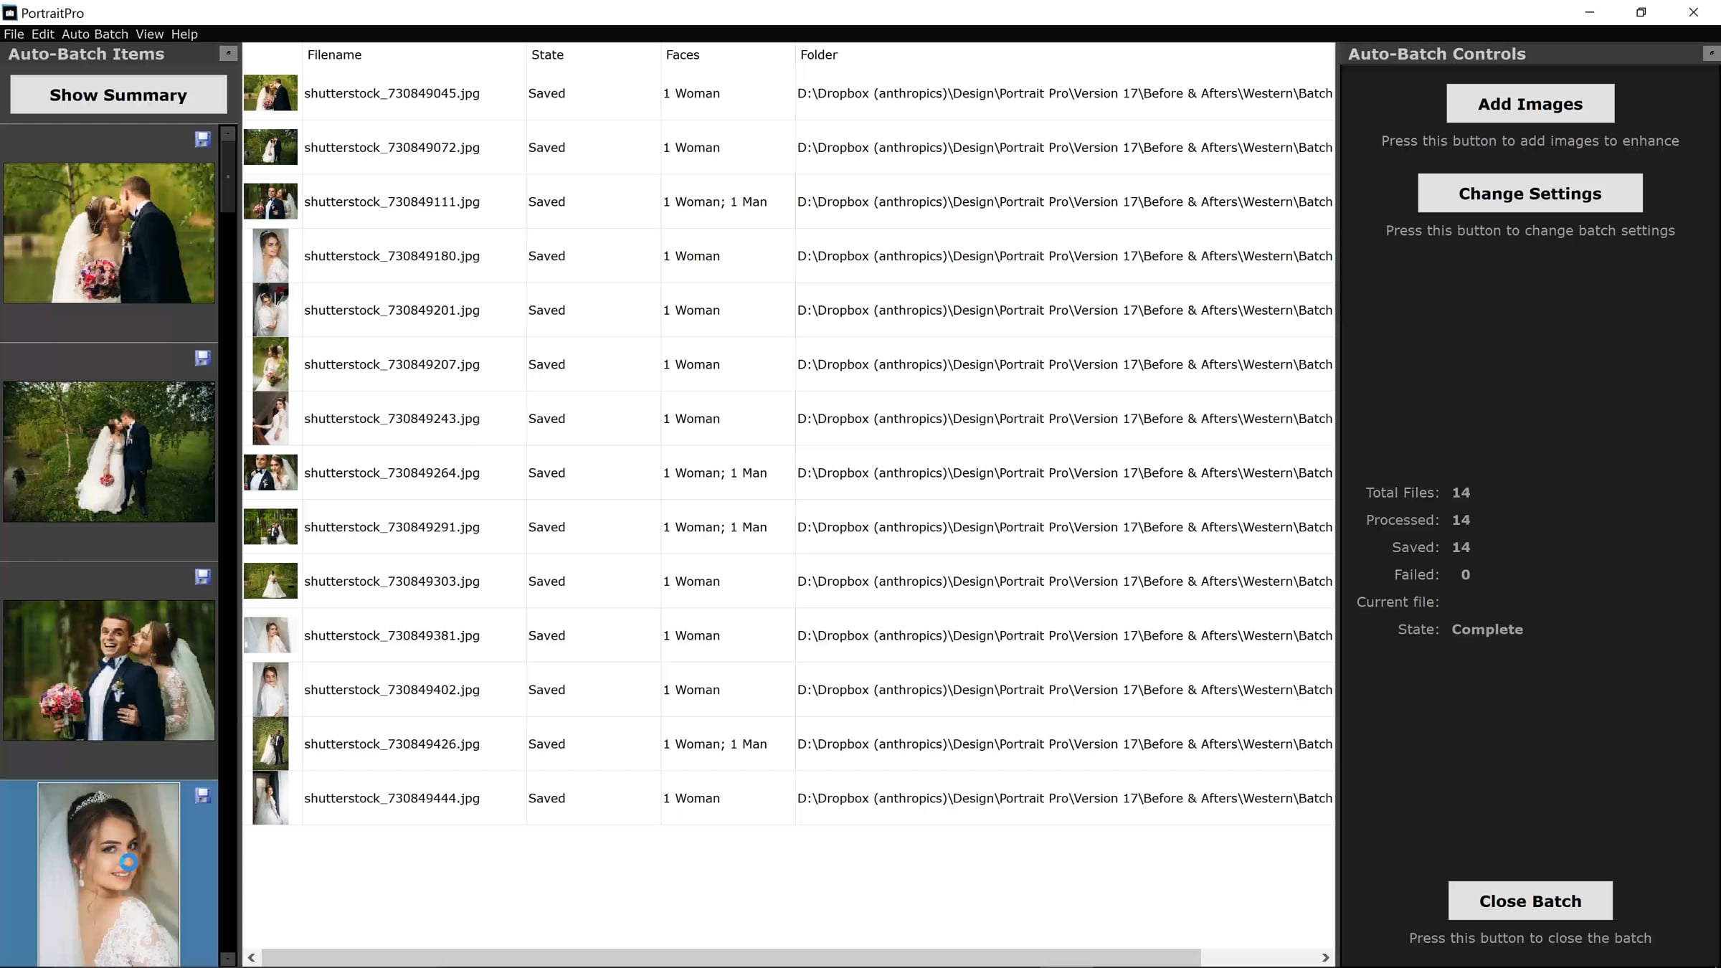Open the Auto Batch menu
1721x968 pixels.
point(95,34)
